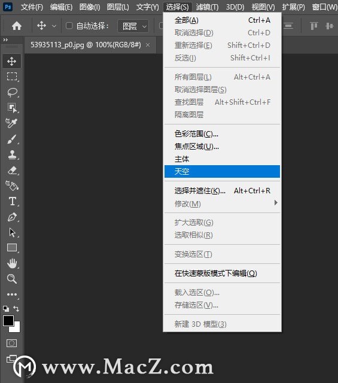Select the Brush tool
The width and height of the screenshot is (338, 383).
[12, 139]
